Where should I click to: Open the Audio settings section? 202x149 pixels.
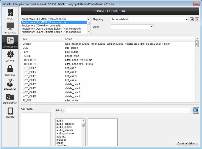(10, 14)
